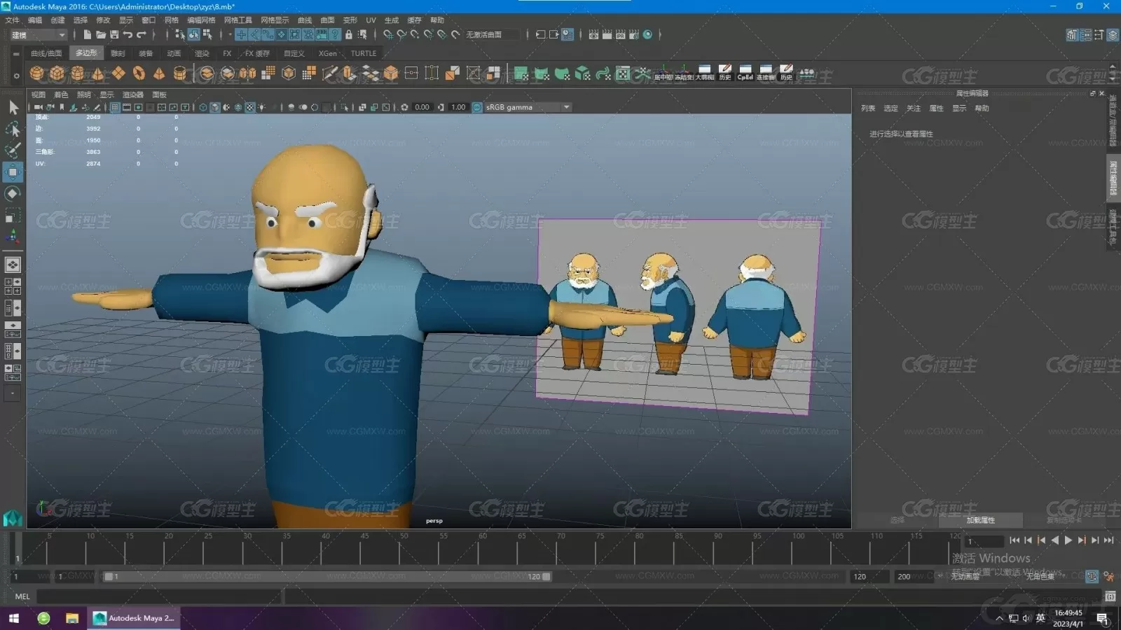Create a polygon pyramid from the shelf
Image resolution: width=1121 pixels, height=630 pixels.
click(x=159, y=73)
